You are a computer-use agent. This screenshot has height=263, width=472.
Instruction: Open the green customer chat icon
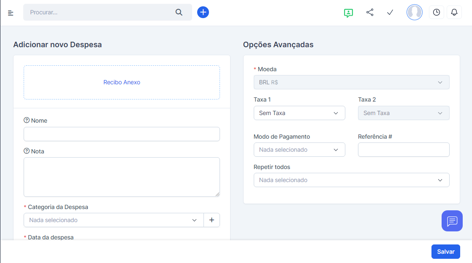pyautogui.click(x=348, y=13)
